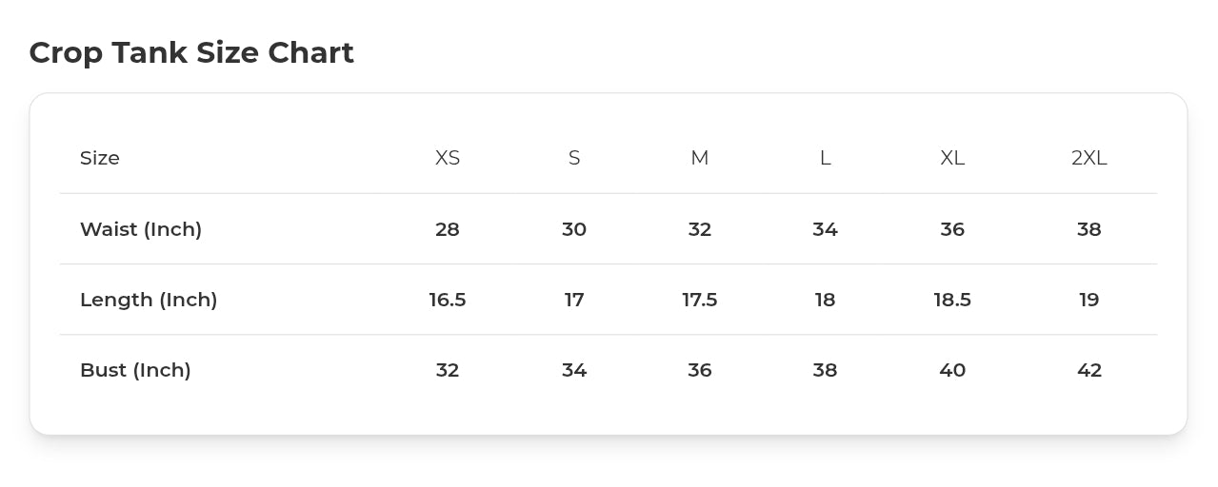Click the M size column header
This screenshot has height=487, width=1218.
pyautogui.click(x=700, y=158)
